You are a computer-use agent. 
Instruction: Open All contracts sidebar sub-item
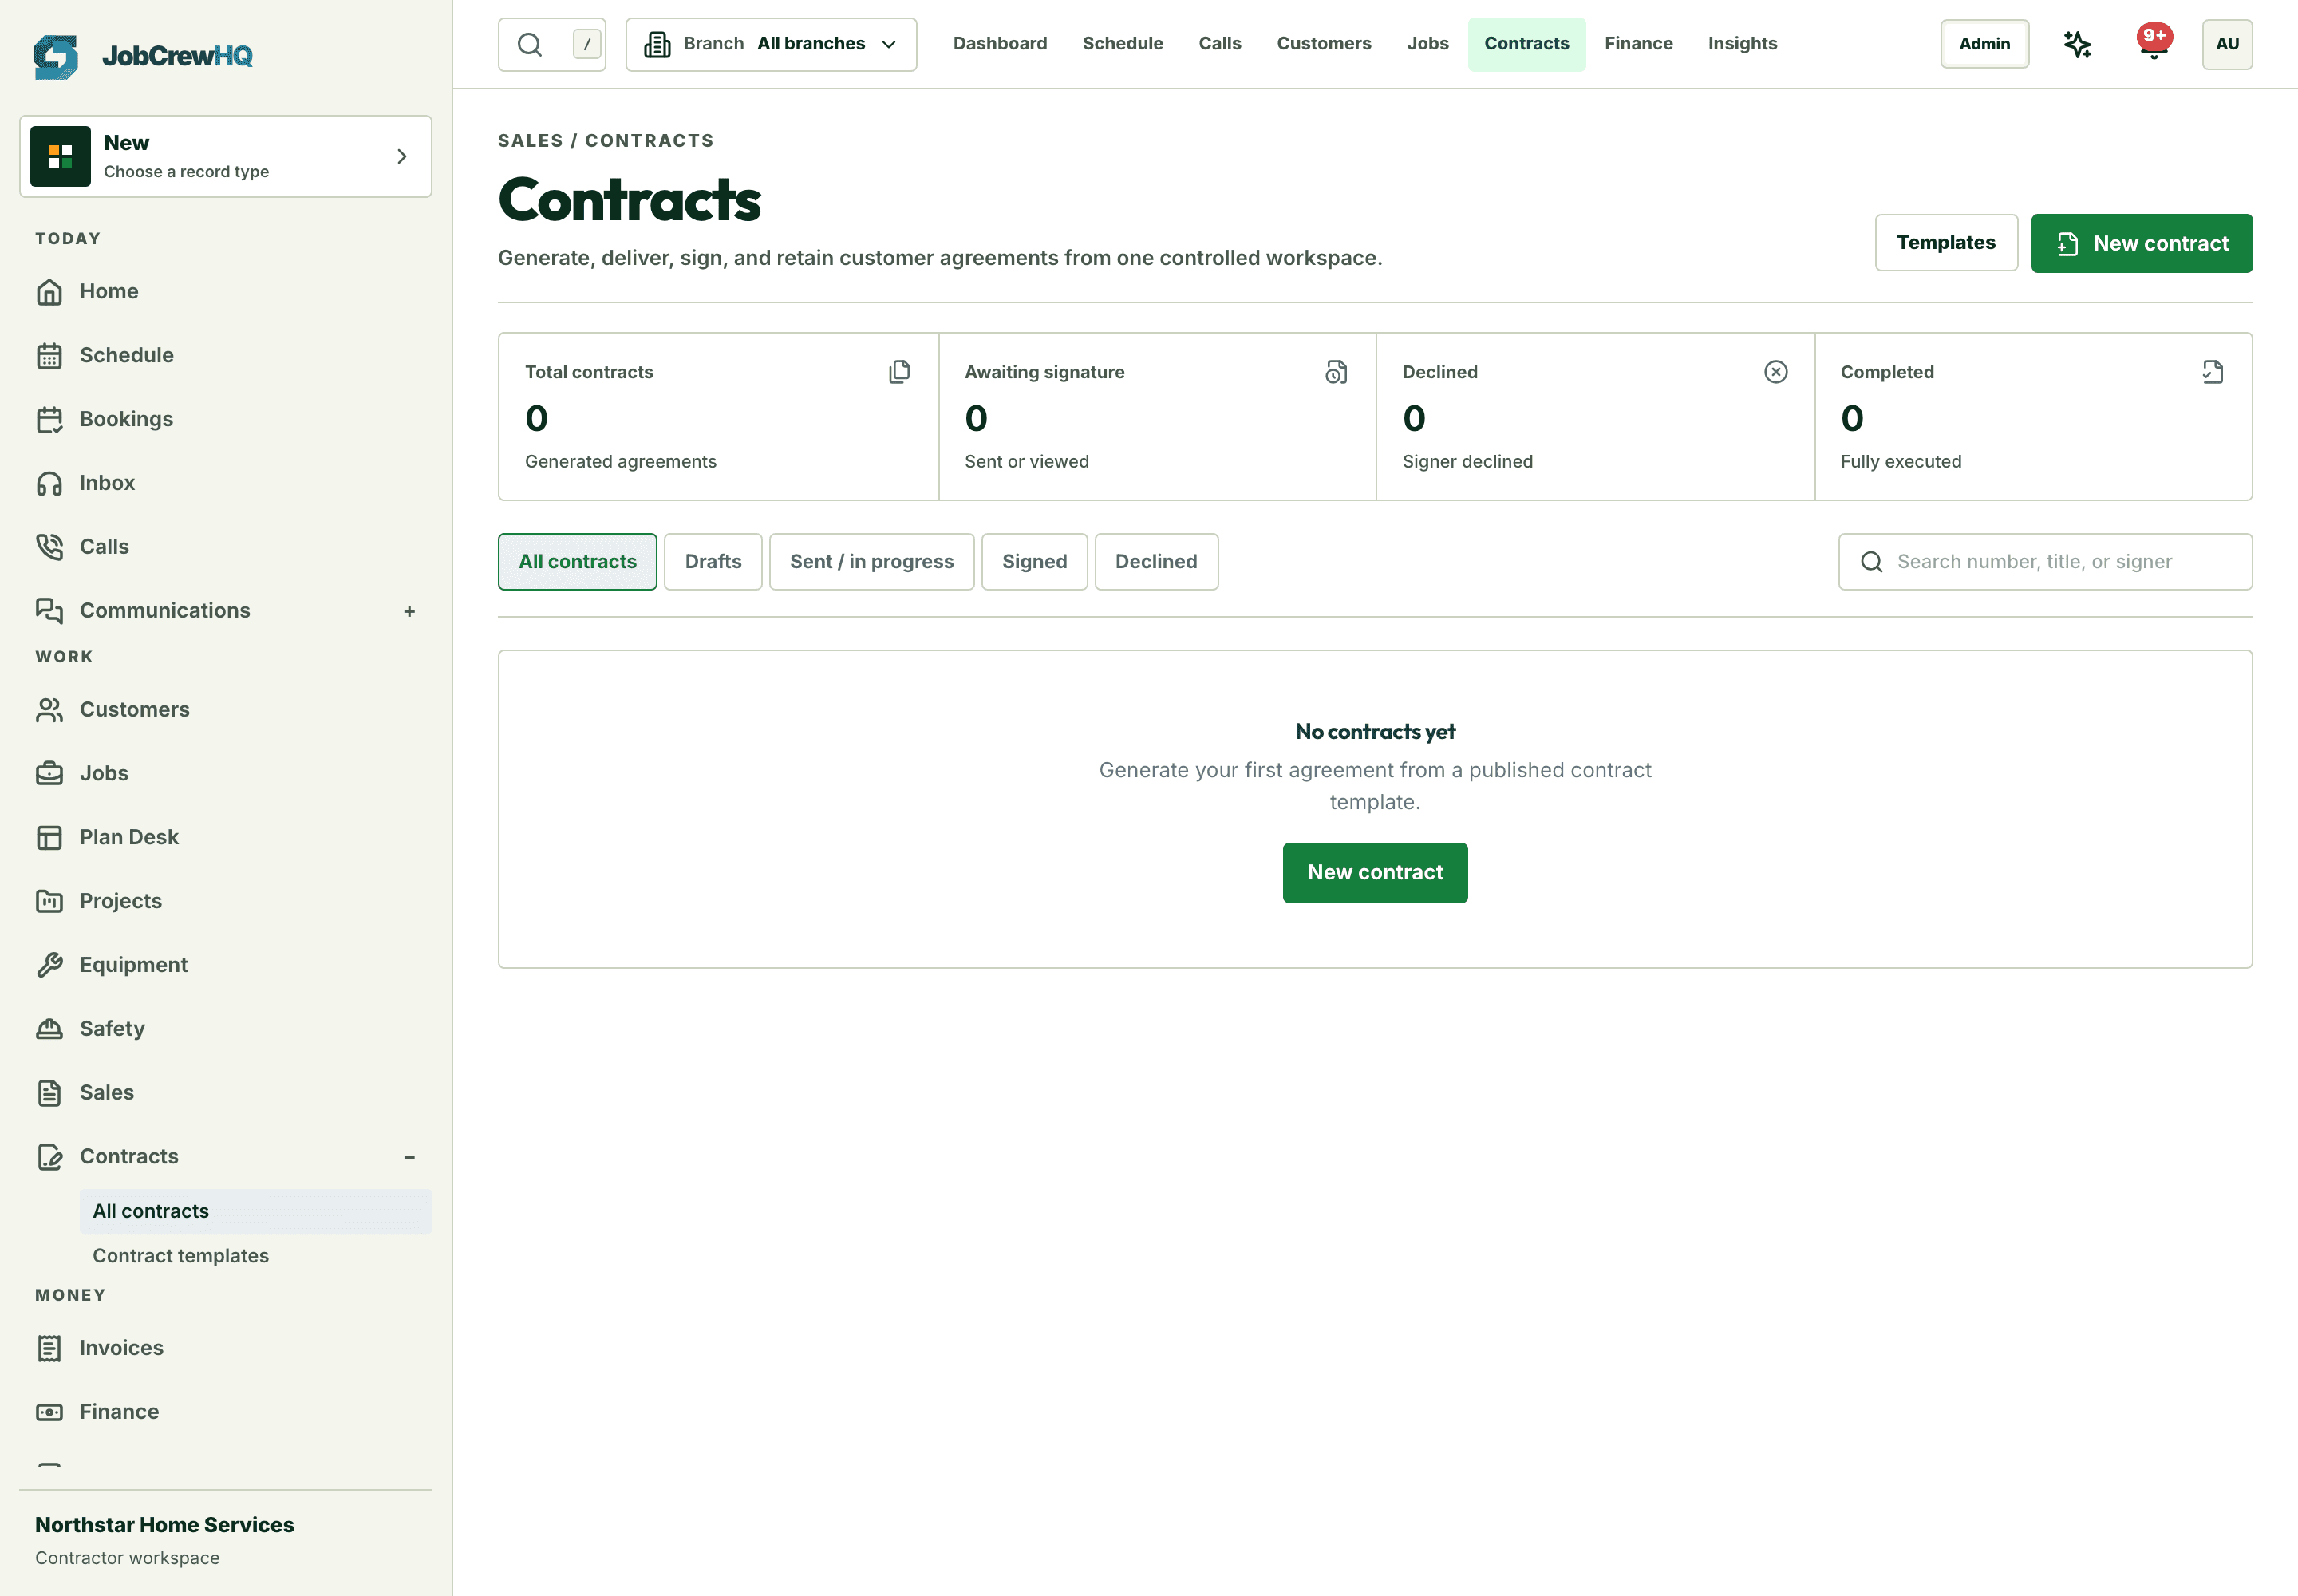255,1211
